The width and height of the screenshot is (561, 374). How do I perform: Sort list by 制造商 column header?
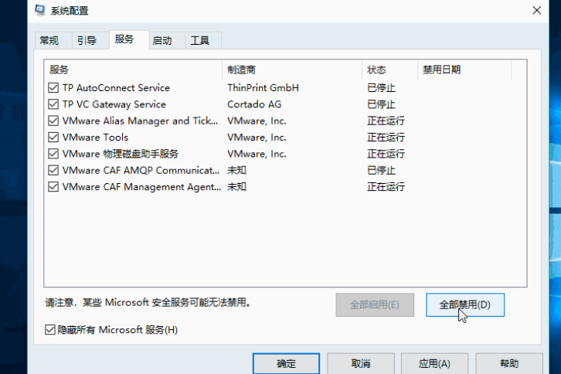click(291, 70)
